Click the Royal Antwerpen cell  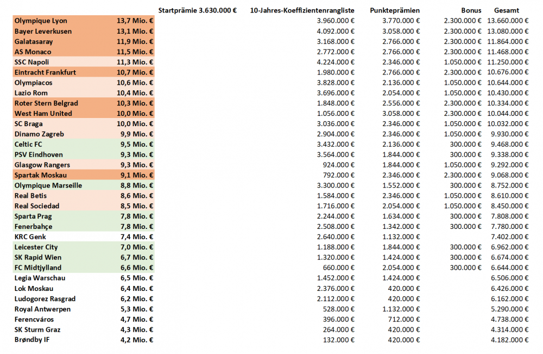click(x=42, y=309)
